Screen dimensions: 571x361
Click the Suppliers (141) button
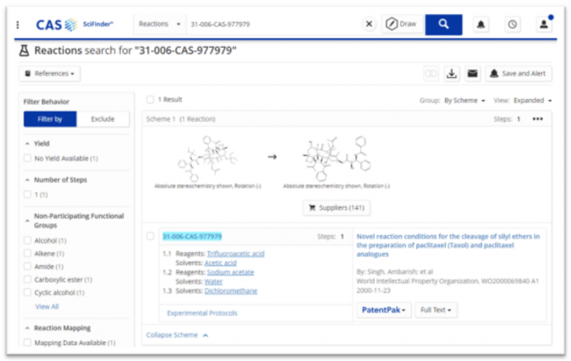pyautogui.click(x=336, y=208)
